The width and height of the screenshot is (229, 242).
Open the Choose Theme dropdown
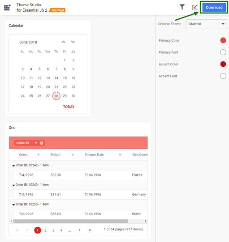click(x=207, y=24)
